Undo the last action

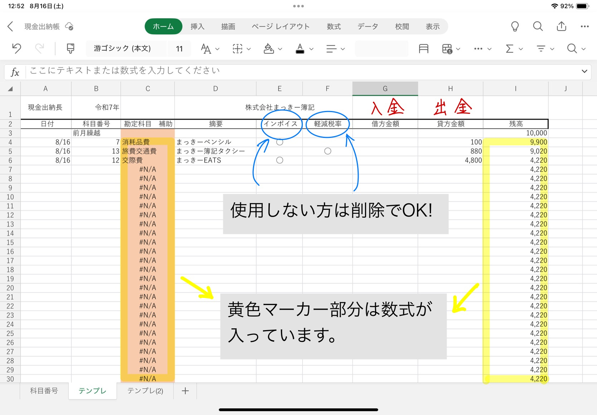click(x=16, y=48)
